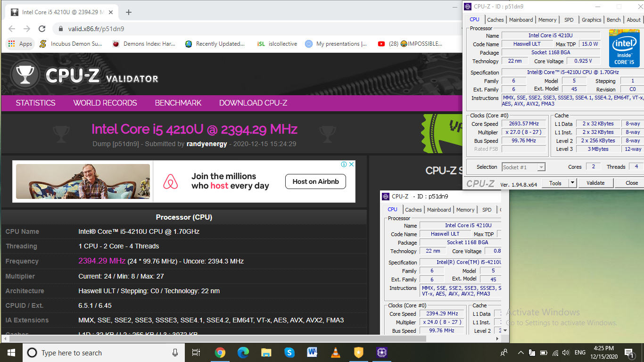This screenshot has width=644, height=362.
Task: Click the CPU-Z window title icon
Action: 468,7
